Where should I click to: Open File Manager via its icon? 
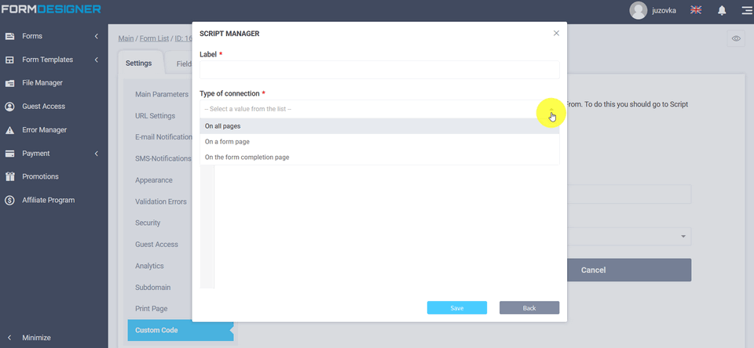[x=10, y=83]
